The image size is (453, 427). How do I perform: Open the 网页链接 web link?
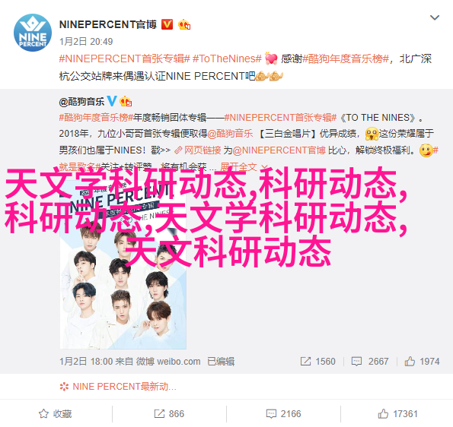198,150
